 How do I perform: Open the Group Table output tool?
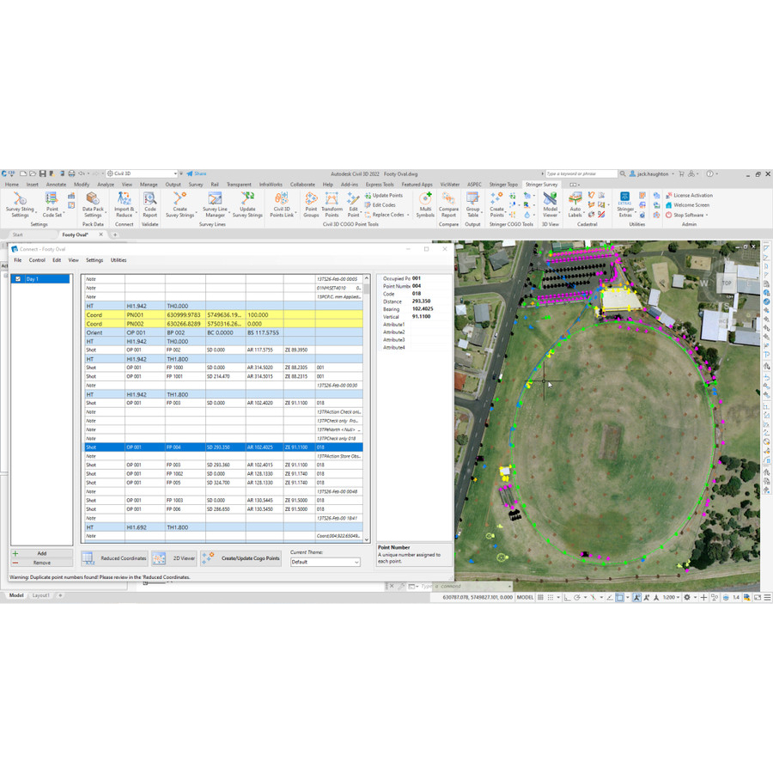point(472,204)
